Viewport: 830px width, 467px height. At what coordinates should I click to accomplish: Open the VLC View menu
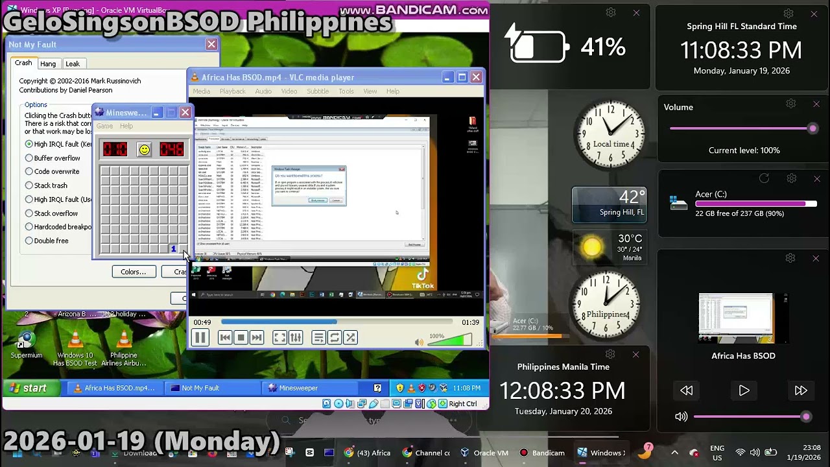coord(370,91)
